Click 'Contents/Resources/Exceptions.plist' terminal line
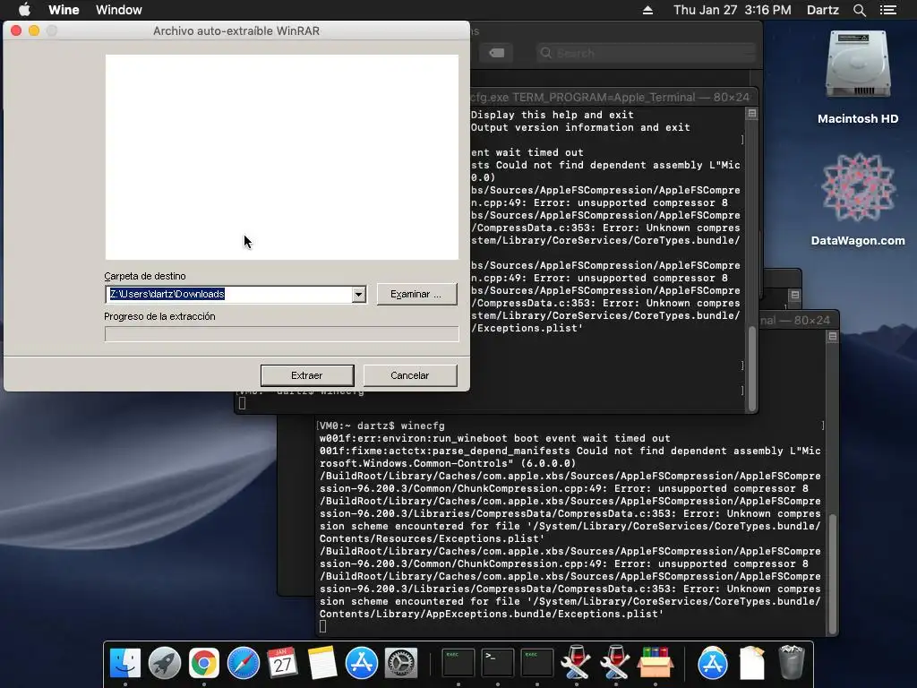Viewport: 917px width, 688px height. coord(432,538)
